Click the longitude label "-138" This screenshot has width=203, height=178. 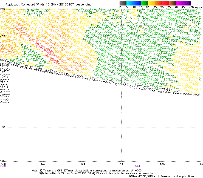tap(161, 164)
